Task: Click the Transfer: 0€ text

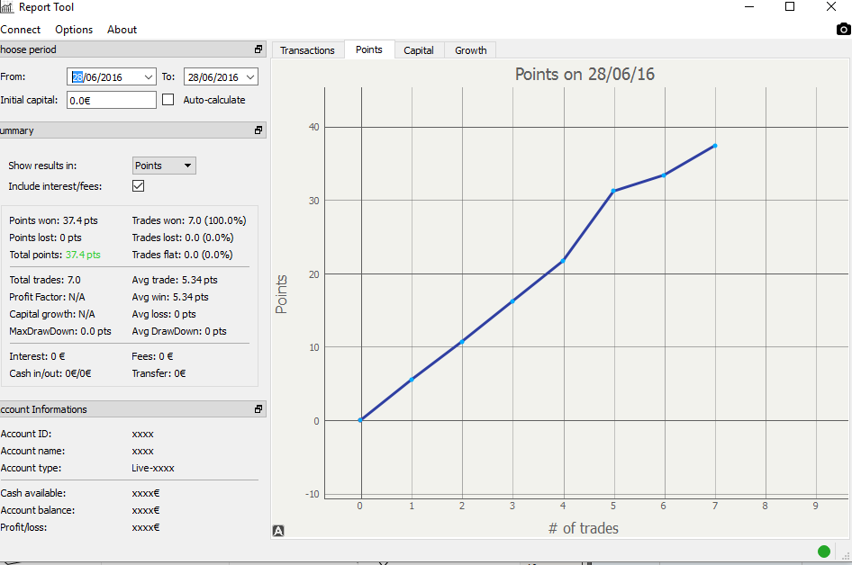Action: point(159,373)
